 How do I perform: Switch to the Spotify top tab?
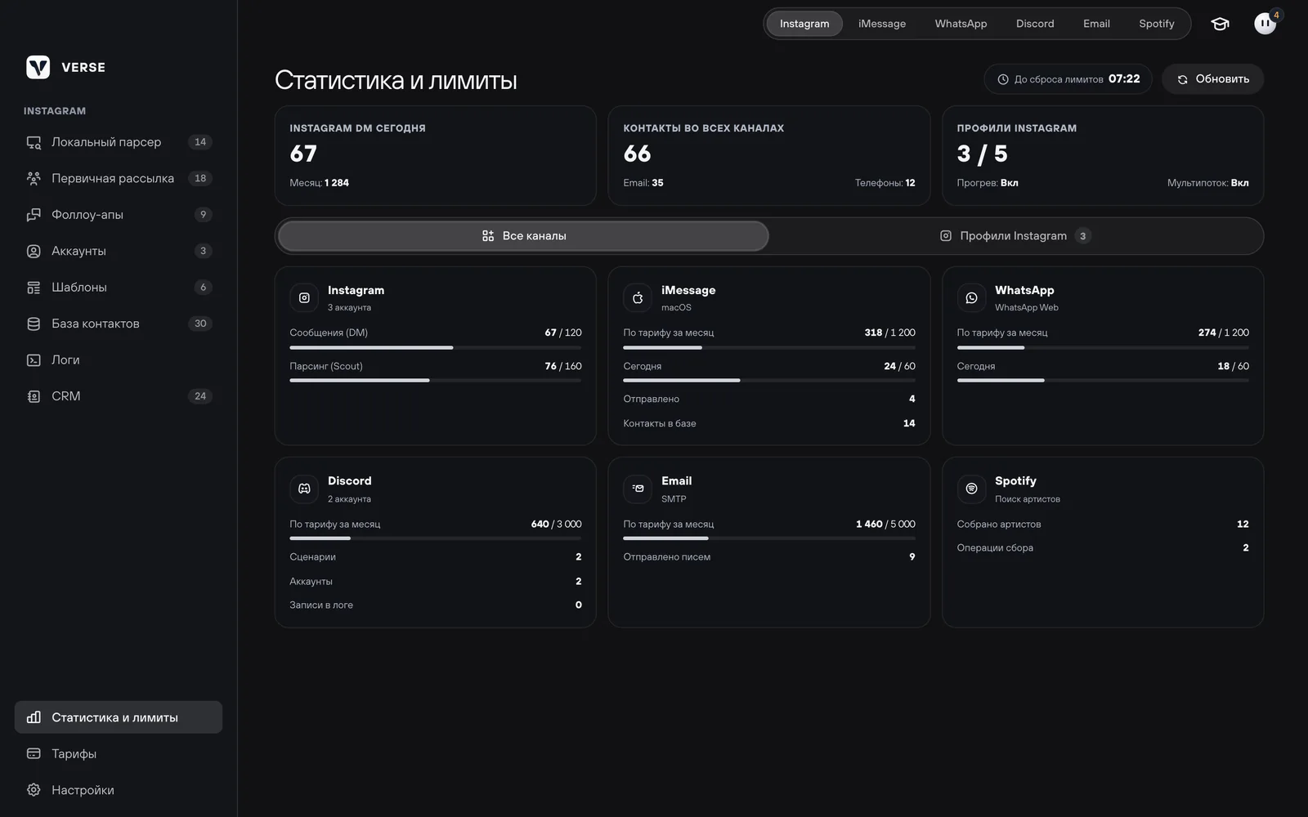point(1156,24)
